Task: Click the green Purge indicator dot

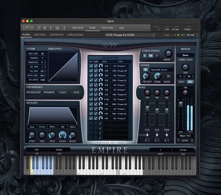Action: pyautogui.click(x=178, y=35)
